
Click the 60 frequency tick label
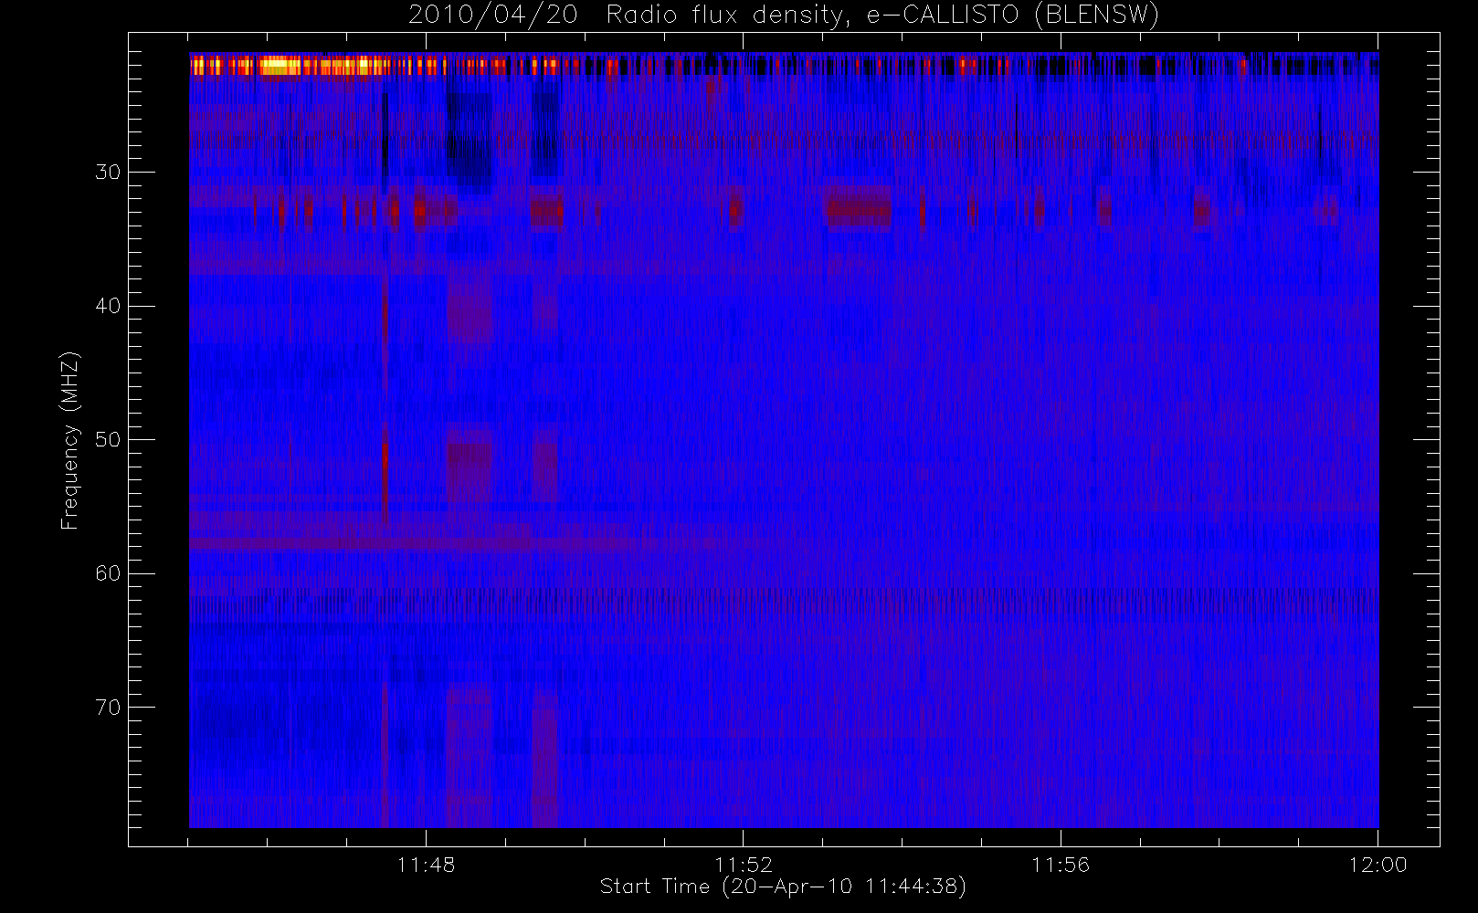[x=108, y=573]
